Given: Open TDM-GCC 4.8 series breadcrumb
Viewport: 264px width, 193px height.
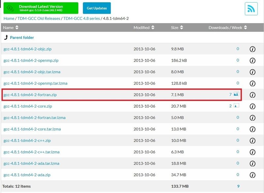Looking at the screenshot, I should 82,18.
